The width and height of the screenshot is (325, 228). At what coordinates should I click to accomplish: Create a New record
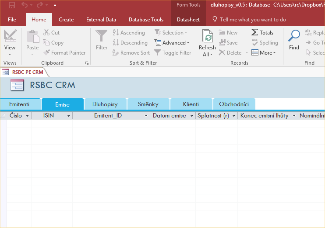(x=228, y=32)
